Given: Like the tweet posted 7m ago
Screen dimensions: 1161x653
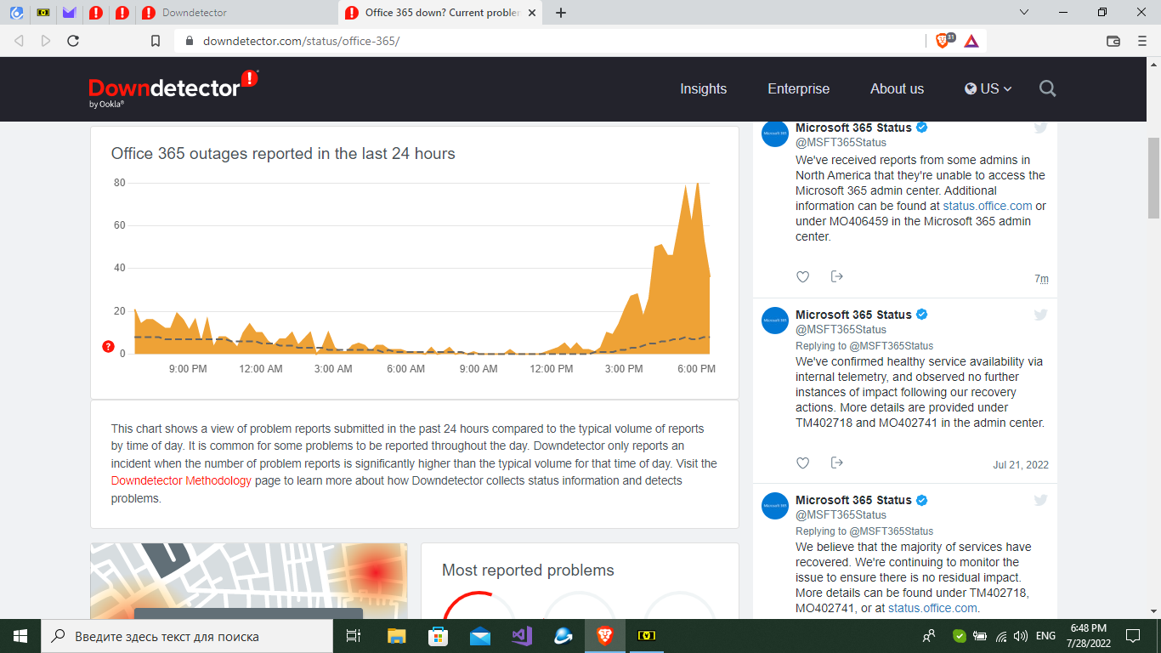Looking at the screenshot, I should click(x=802, y=276).
